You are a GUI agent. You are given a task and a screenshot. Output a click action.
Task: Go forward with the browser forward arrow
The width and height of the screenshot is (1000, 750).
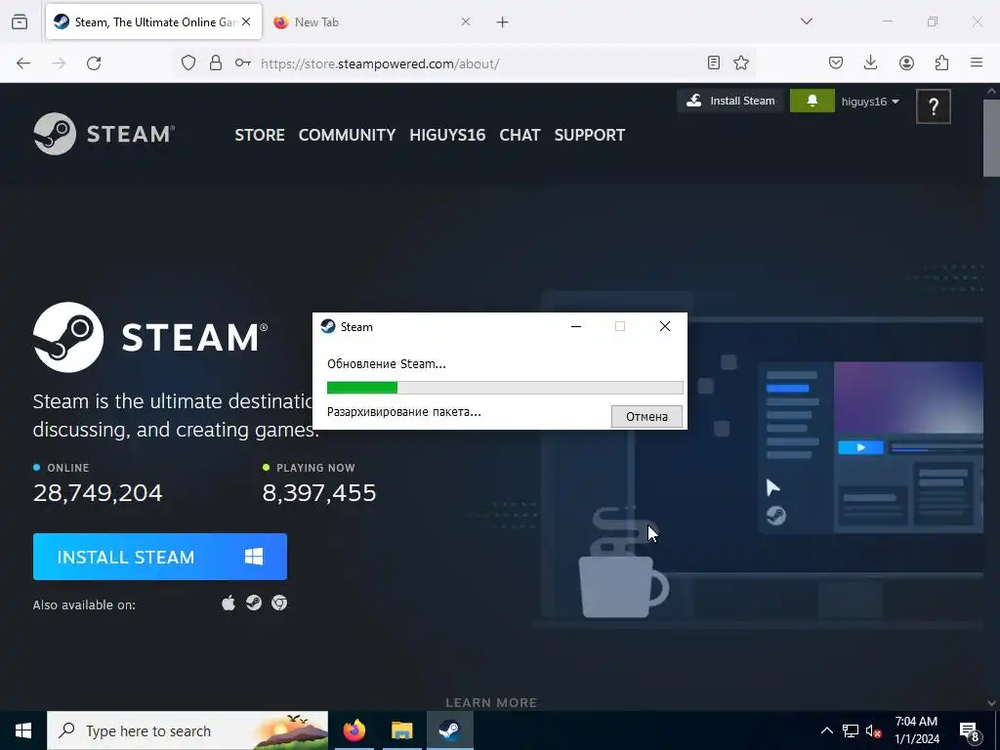[x=59, y=63]
